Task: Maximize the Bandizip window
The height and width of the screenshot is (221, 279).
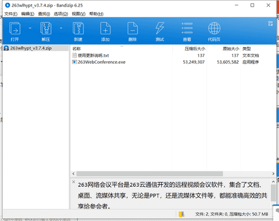Action: [252, 5]
